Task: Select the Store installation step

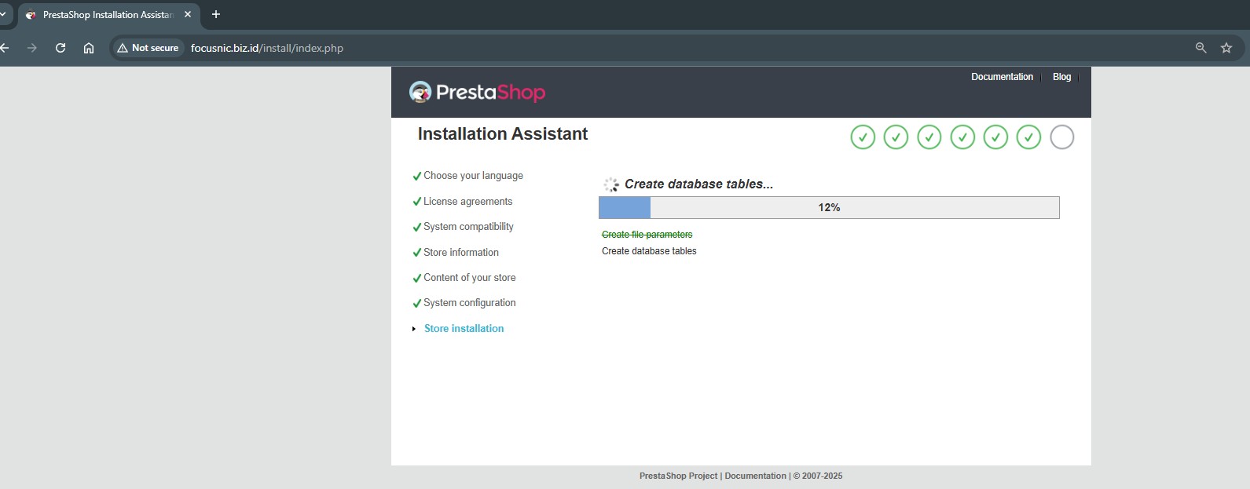Action: pos(464,329)
